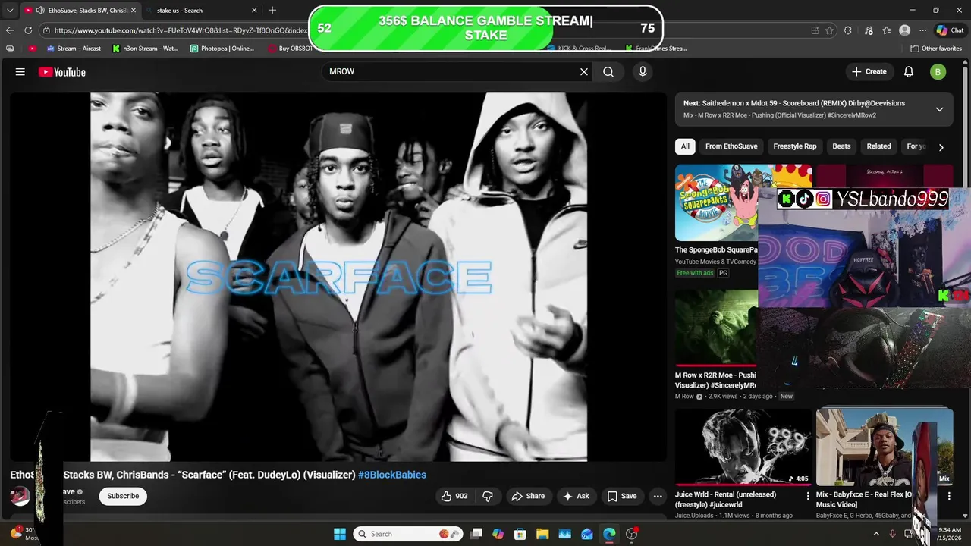Share the Scarface video
The height and width of the screenshot is (546, 971).
pos(528,496)
